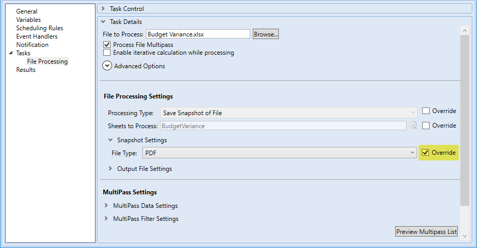
Task: Expand Output File Settings section
Action: coord(111,169)
